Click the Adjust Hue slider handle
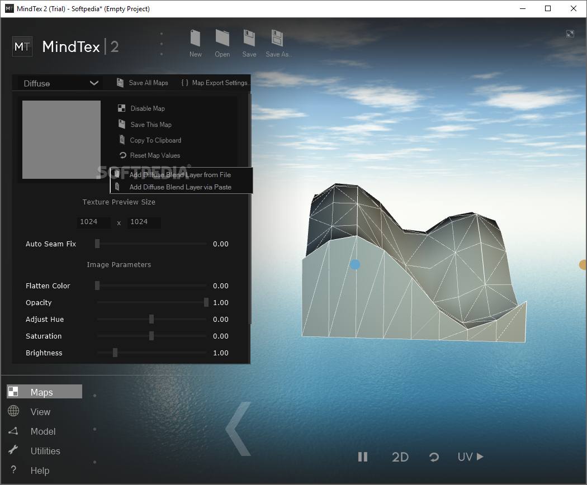Screen dimensions: 587x485 click(152, 319)
